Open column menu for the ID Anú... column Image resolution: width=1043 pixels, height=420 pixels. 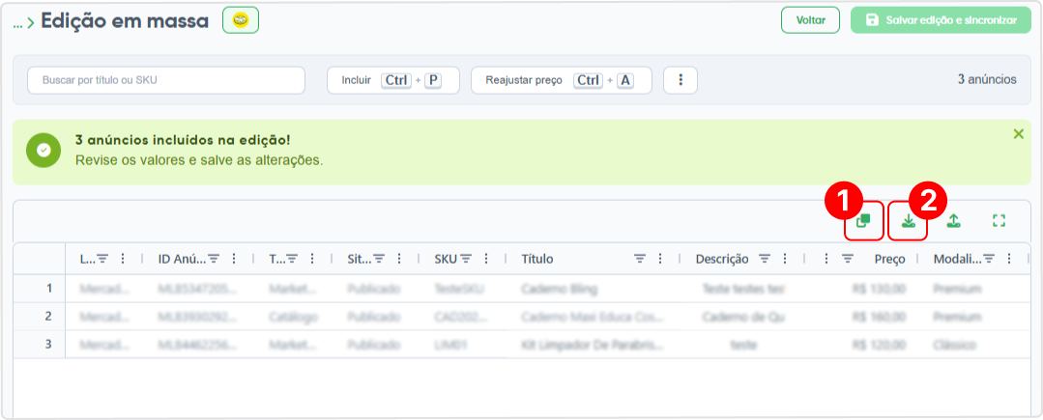pos(234,259)
